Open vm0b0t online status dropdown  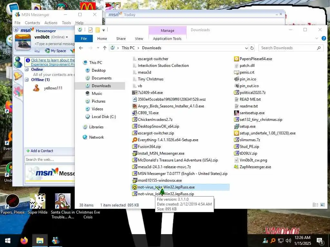pos(67,37)
